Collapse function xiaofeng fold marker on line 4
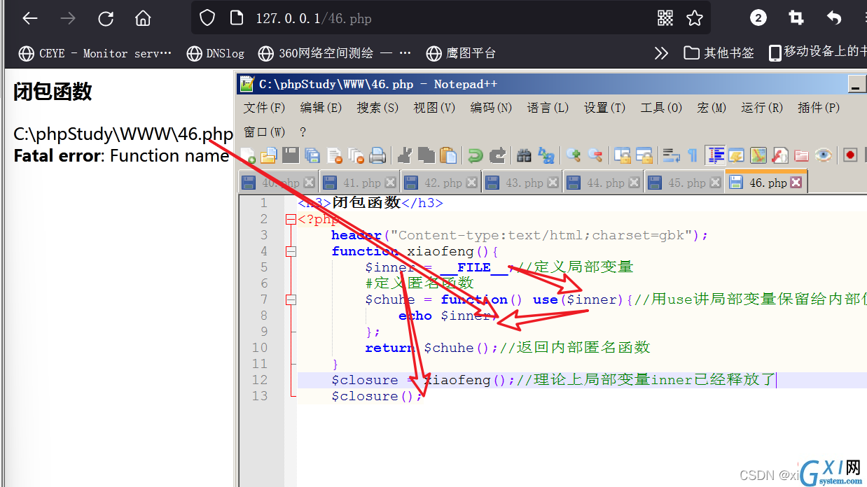This screenshot has height=487, width=867. tap(291, 251)
